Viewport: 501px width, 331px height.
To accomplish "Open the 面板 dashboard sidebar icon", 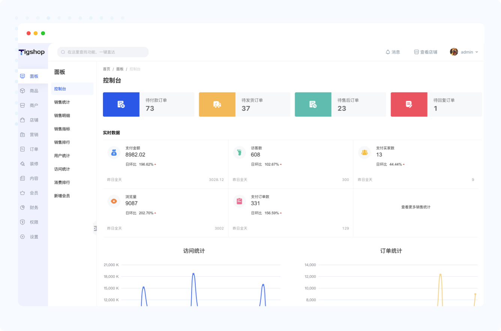I will tap(22, 76).
